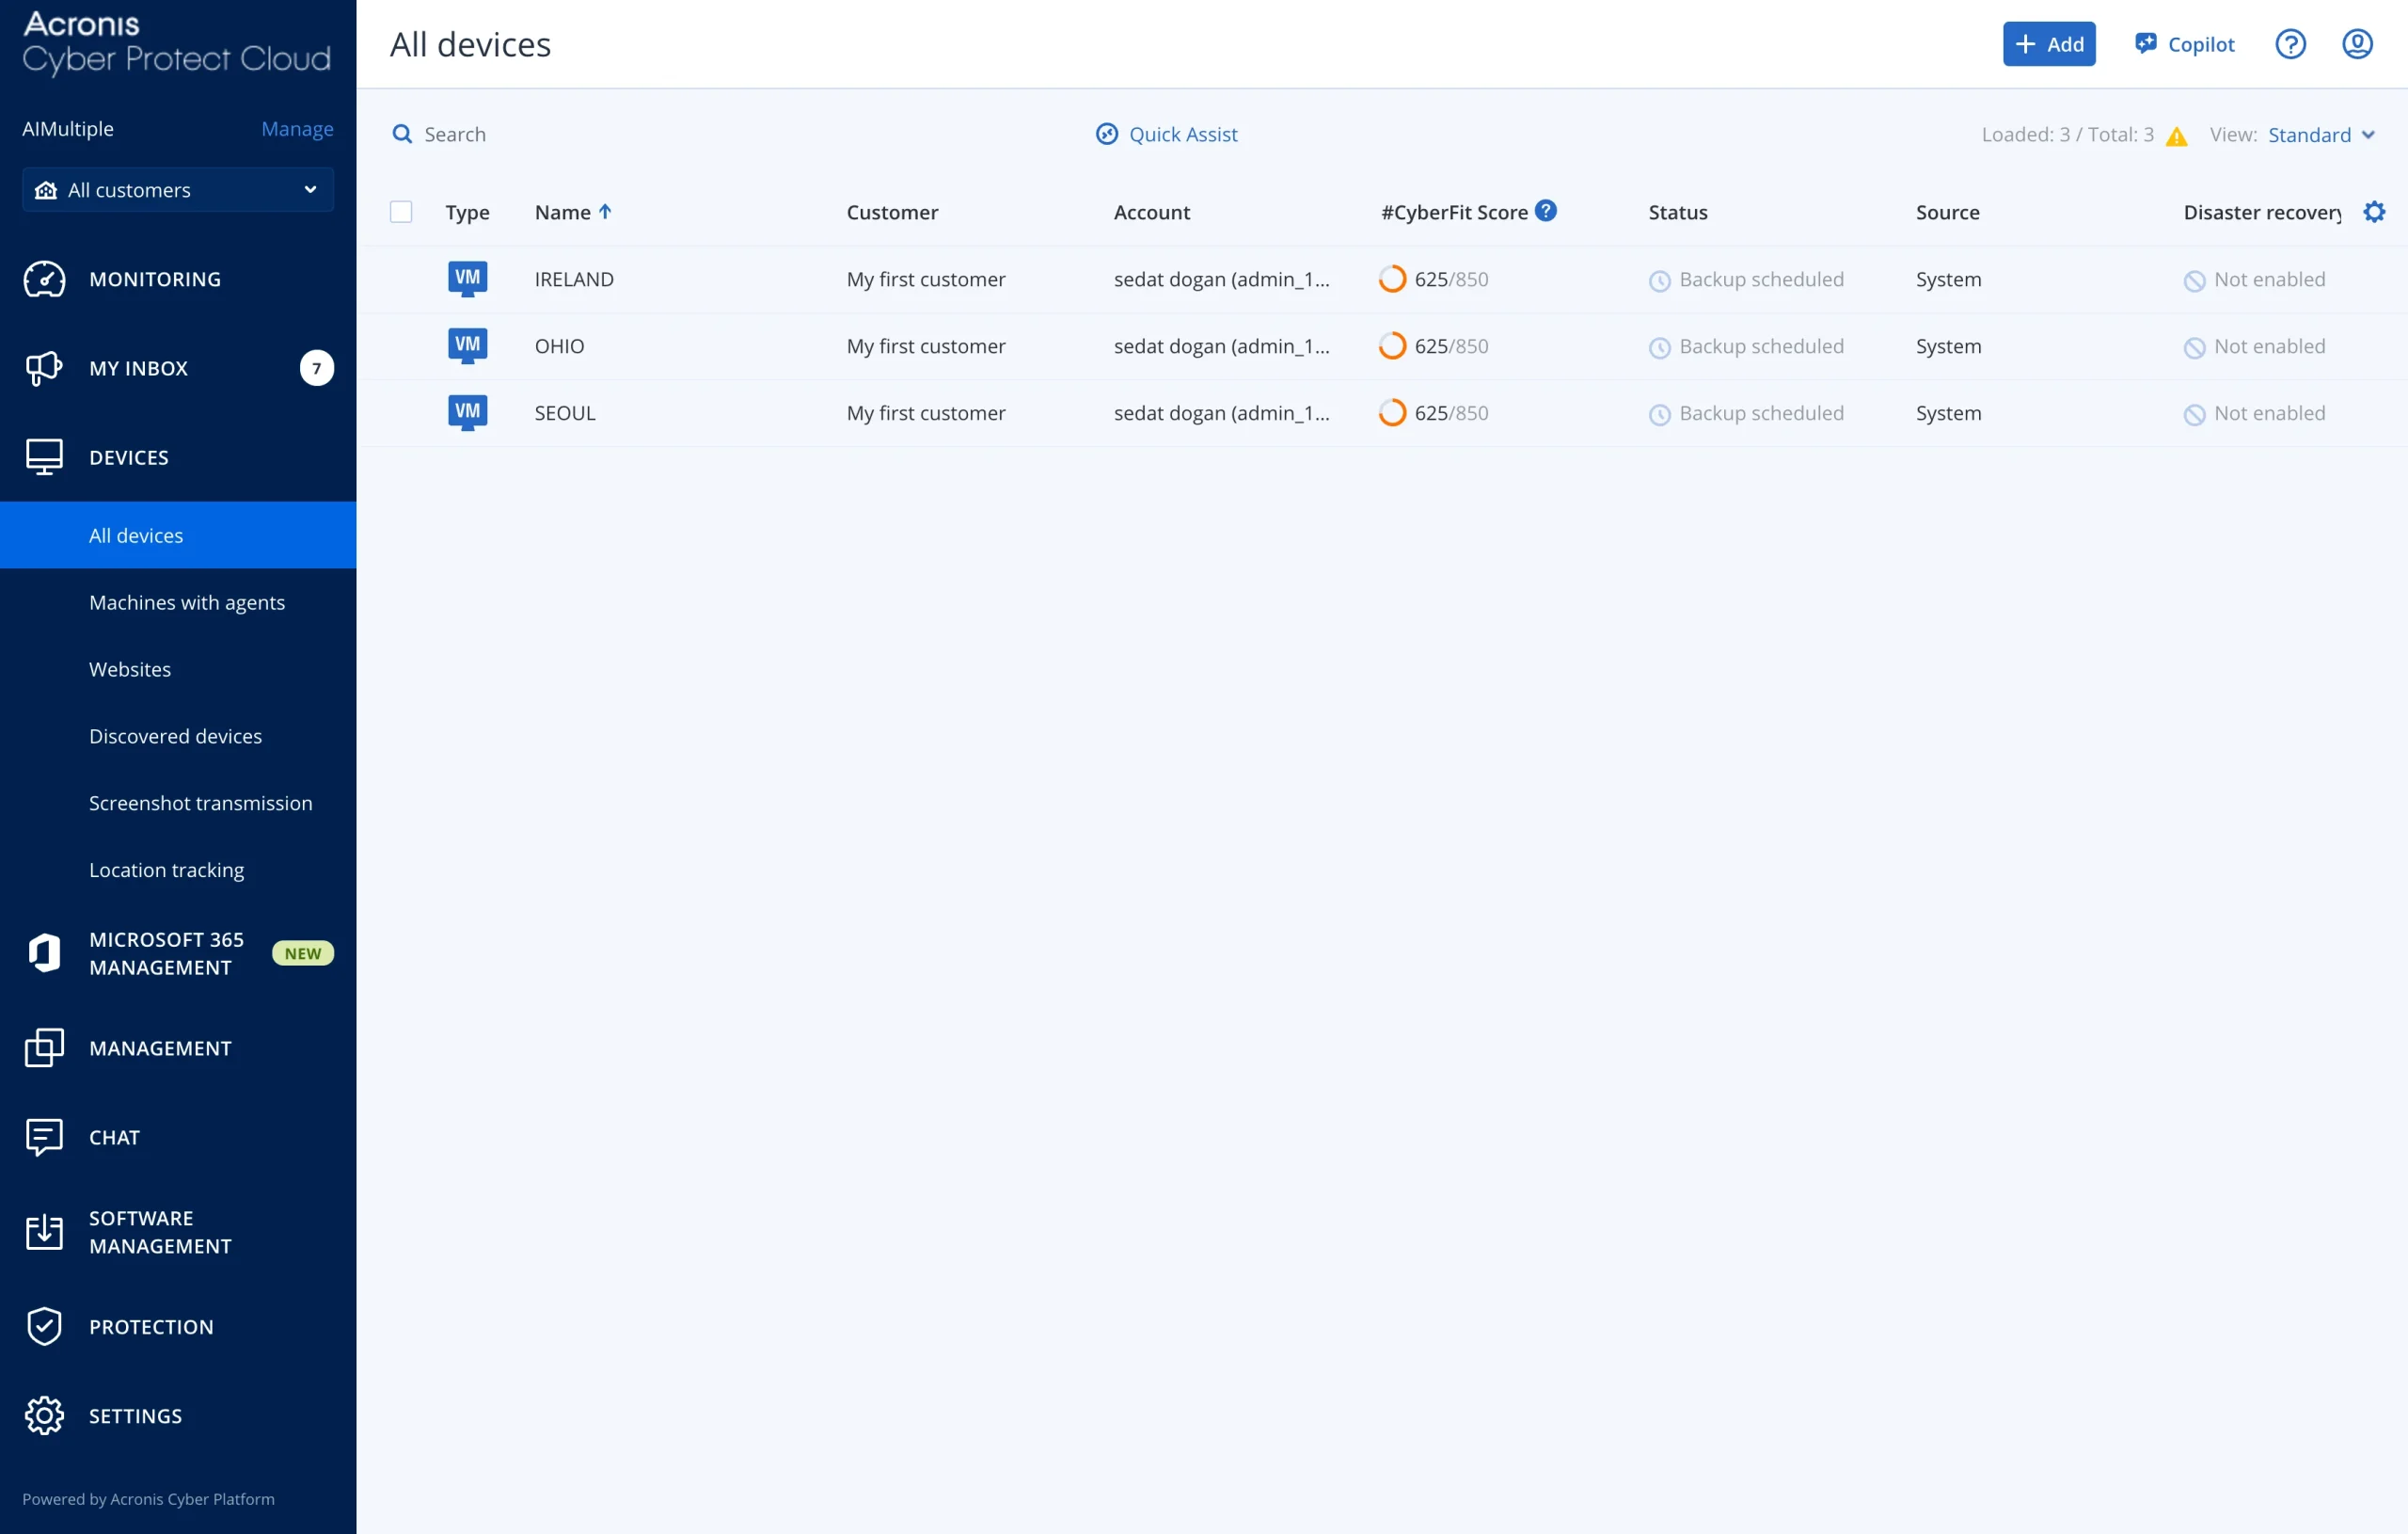Click OHIO disaster recovery not enabled icon

click(x=2195, y=348)
